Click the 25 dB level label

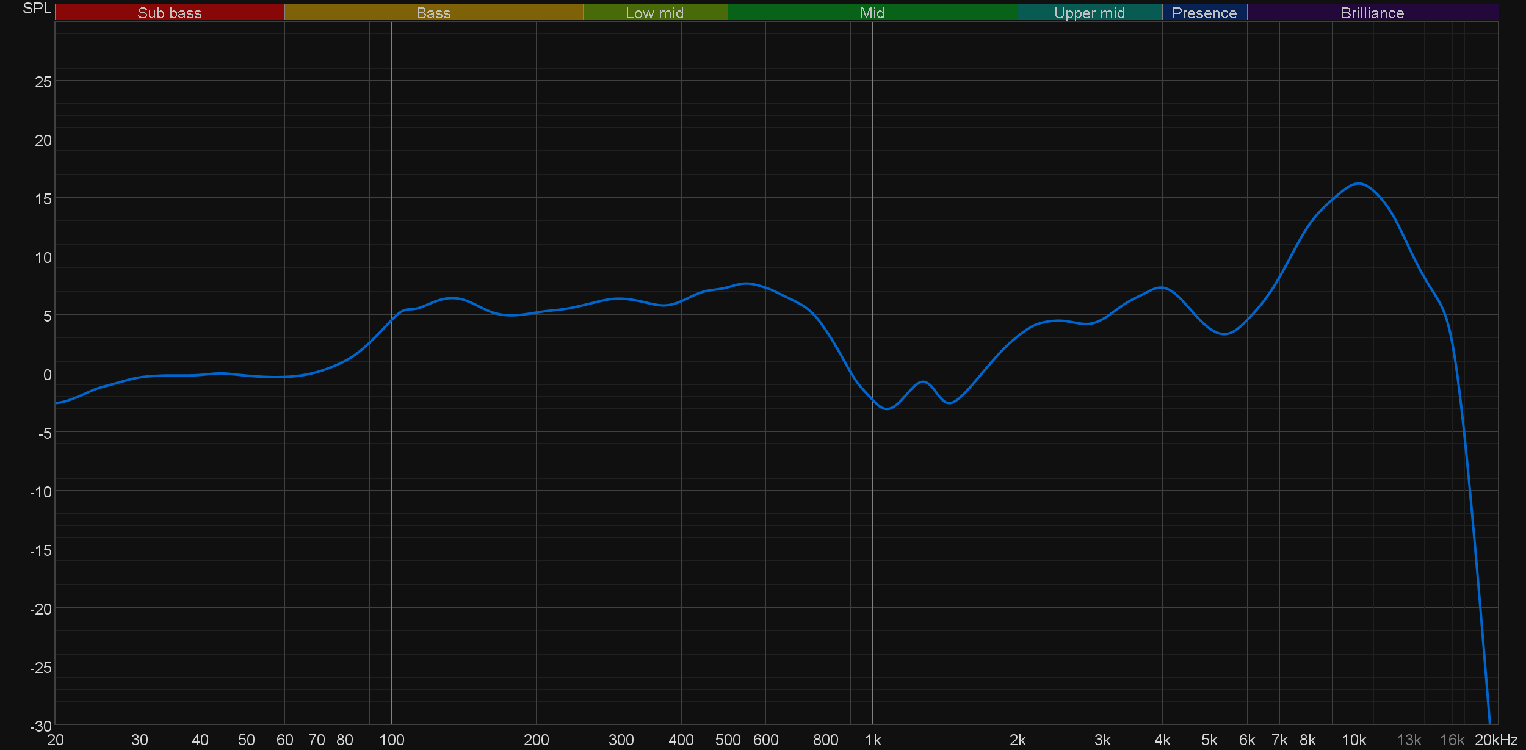coord(43,82)
